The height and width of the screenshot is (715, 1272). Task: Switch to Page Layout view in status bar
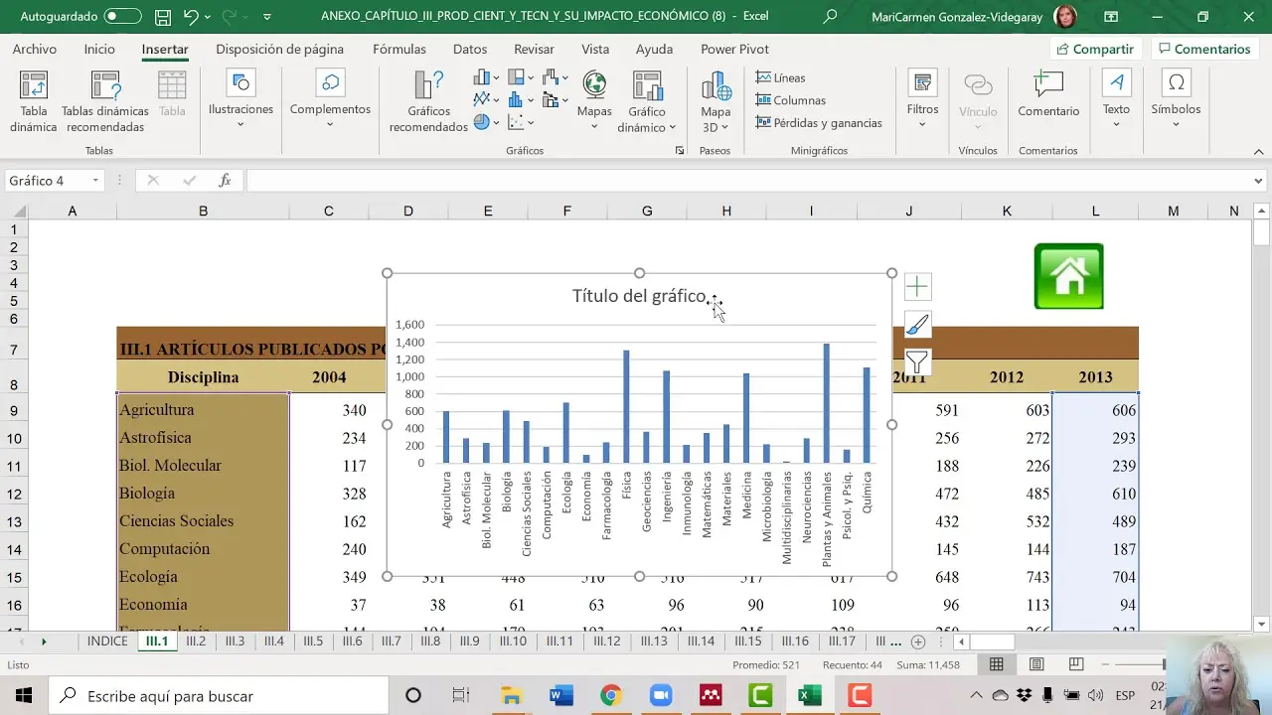click(1036, 664)
